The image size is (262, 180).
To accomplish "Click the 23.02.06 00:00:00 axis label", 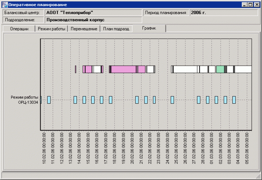I will click(x=159, y=148).
